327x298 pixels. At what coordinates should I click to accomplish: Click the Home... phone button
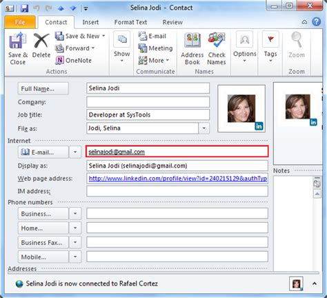pyautogui.click(x=43, y=228)
